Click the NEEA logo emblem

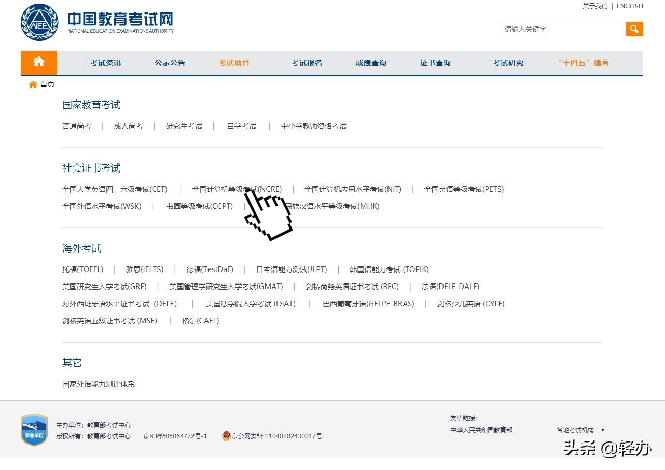point(39,22)
